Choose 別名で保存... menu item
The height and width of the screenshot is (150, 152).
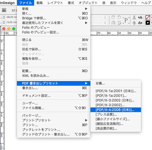[54, 49]
